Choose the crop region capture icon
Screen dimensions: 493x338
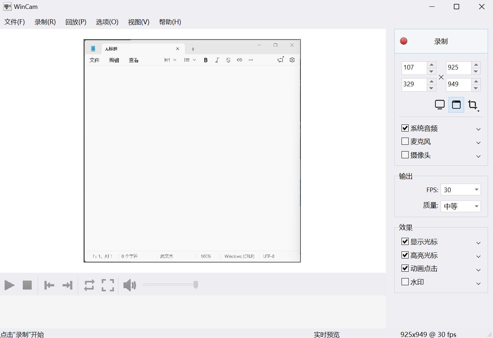[x=473, y=105]
